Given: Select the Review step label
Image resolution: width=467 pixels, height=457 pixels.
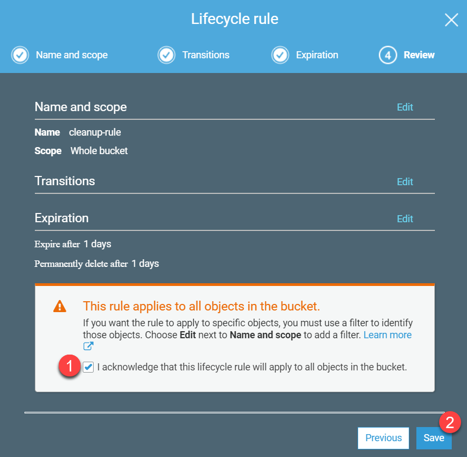Looking at the screenshot, I should click(419, 55).
